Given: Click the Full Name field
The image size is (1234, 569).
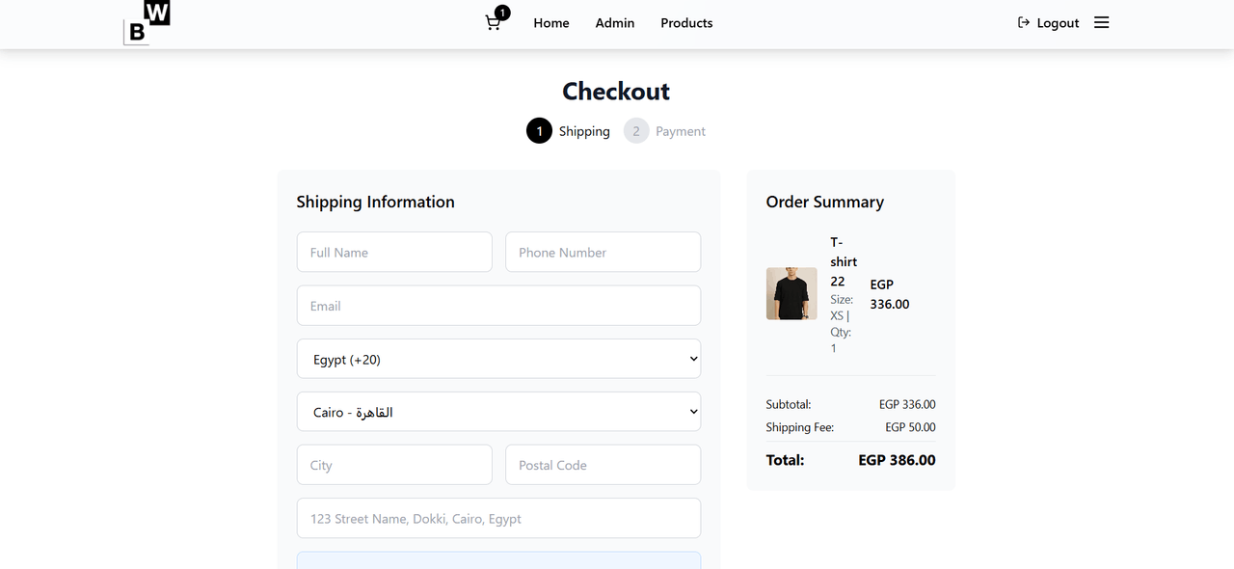Looking at the screenshot, I should coord(394,253).
